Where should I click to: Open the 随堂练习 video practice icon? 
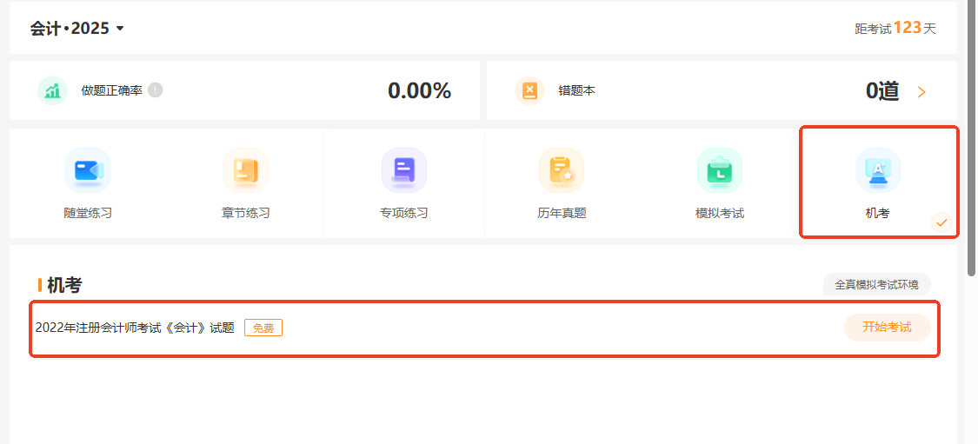(88, 170)
